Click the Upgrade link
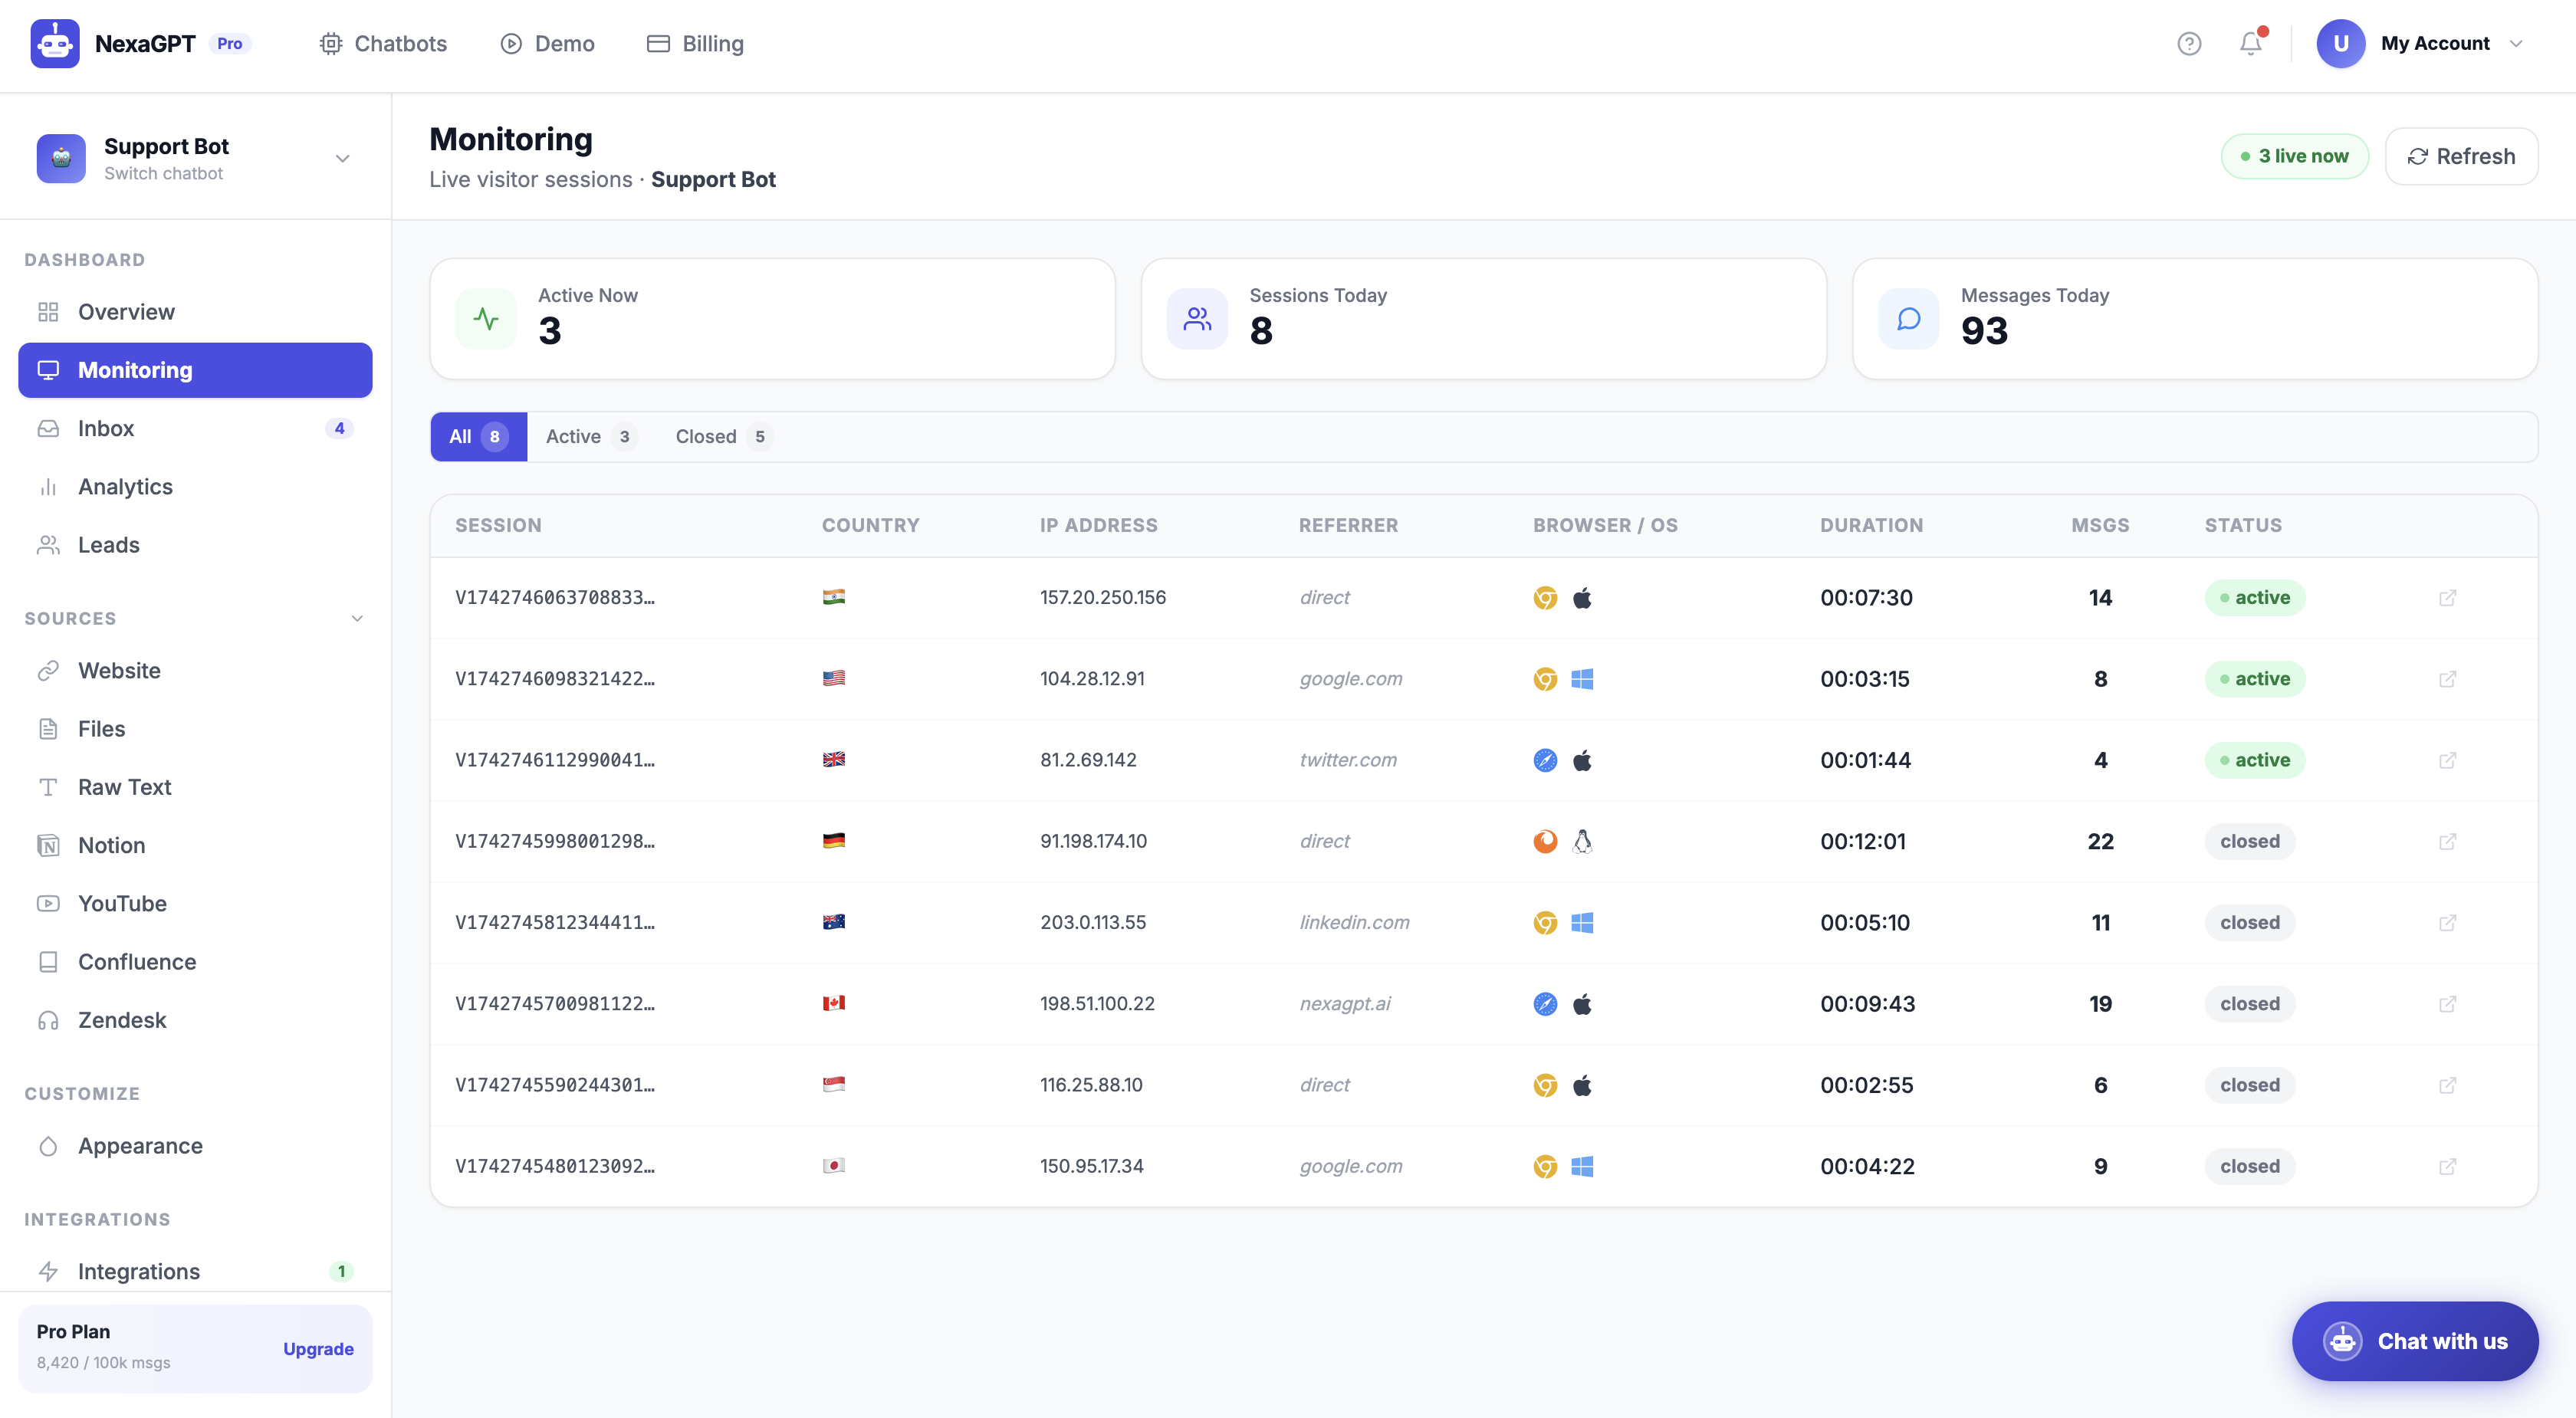Screen dimensions: 2576x1418 (x=318, y=1349)
